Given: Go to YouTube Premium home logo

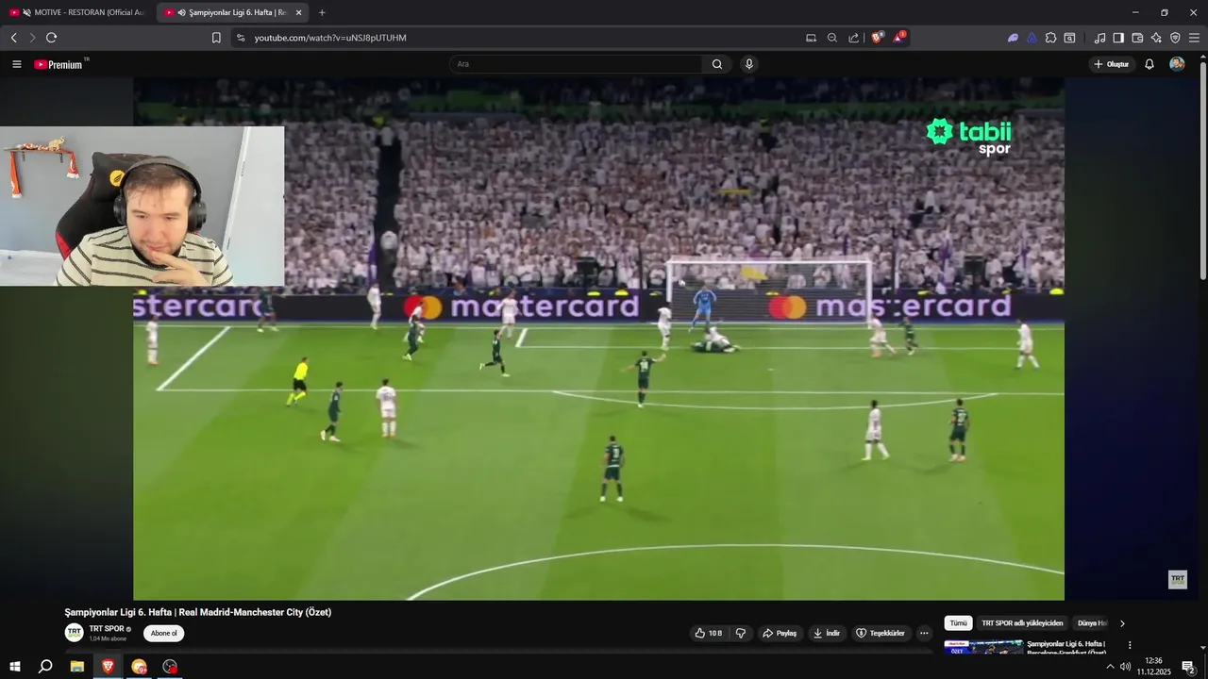Looking at the screenshot, I should 59,64.
